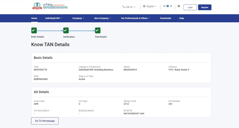239x128 pixels.
Task: Click the Register button
Action: pyautogui.click(x=204, y=7)
